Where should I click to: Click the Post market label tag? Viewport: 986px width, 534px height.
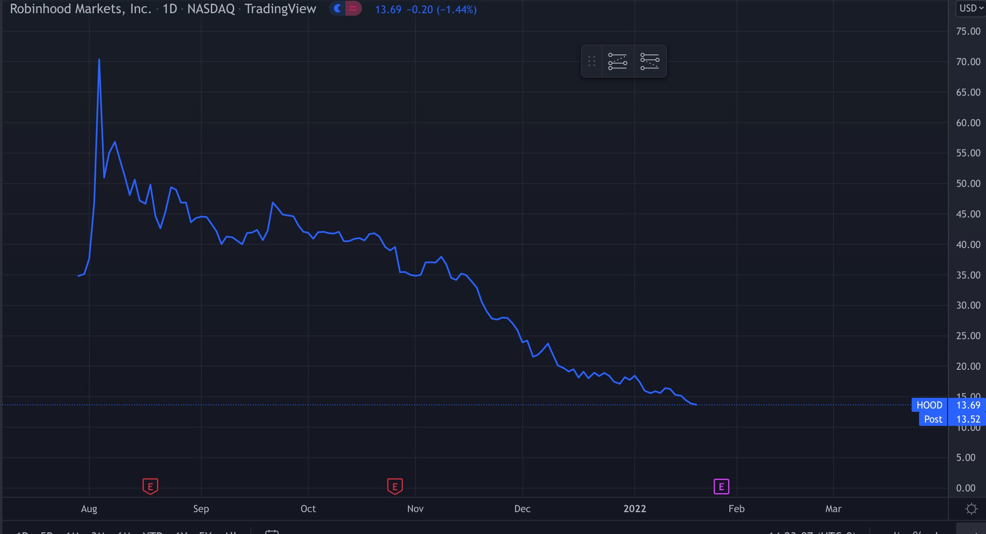click(933, 419)
